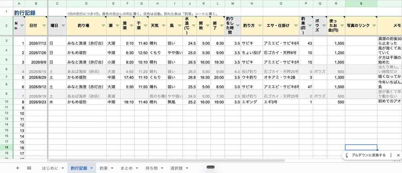Expand まとめ tab dropdown arrow
Image resolution: width=402 pixels, height=173 pixels.
tap(137, 168)
